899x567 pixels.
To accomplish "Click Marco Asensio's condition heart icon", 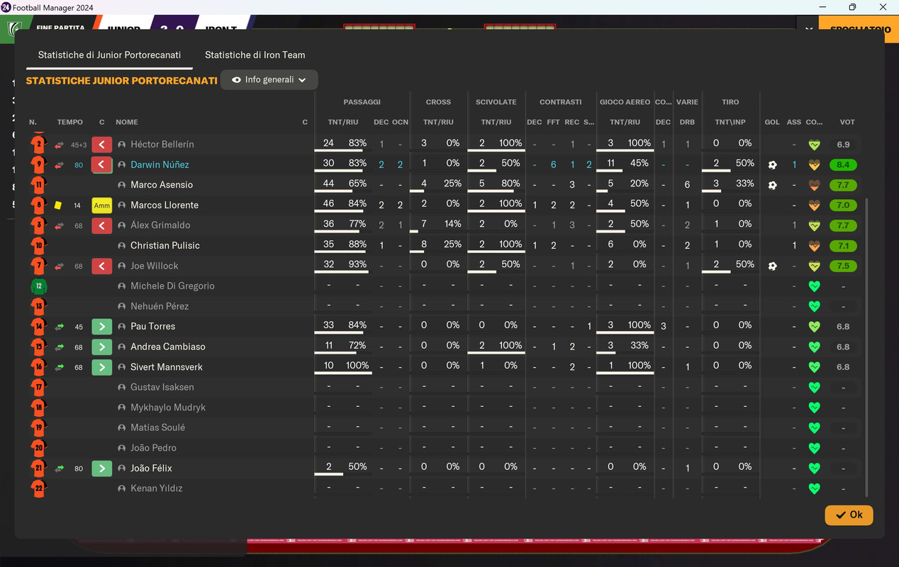I will coord(815,185).
